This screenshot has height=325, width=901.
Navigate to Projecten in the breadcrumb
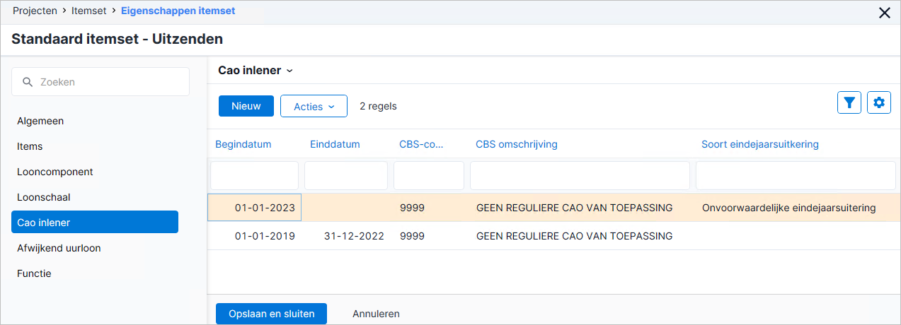point(35,11)
